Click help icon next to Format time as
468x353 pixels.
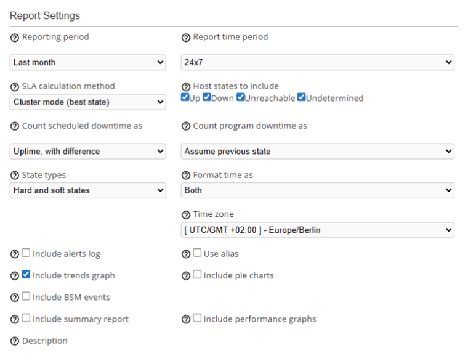click(186, 176)
